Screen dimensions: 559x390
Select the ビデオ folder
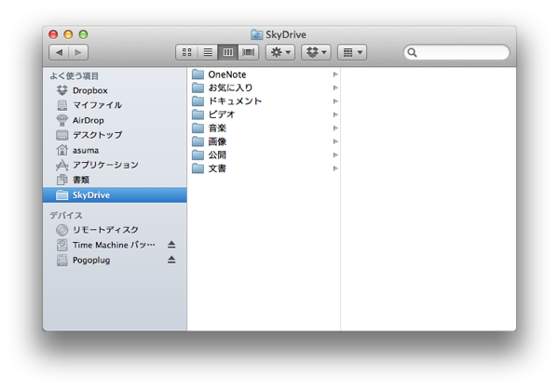tap(264, 114)
